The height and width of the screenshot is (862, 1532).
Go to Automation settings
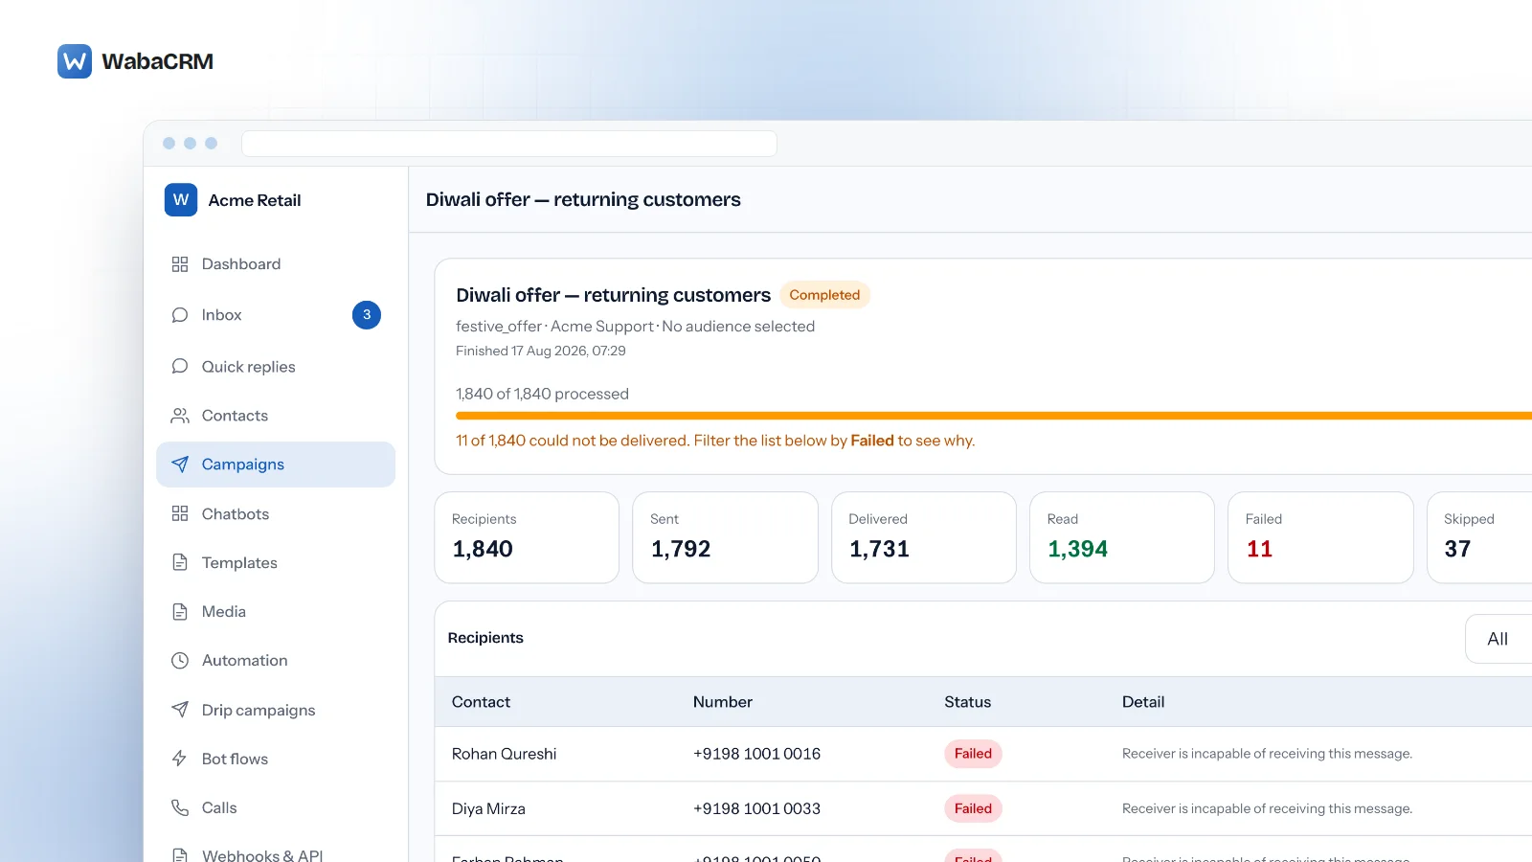point(276,660)
